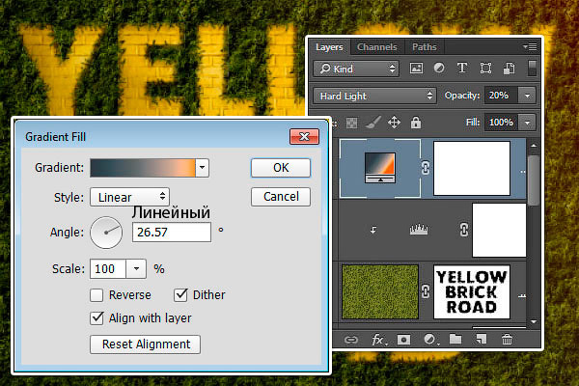This screenshot has height=386, width=579.
Task: Click Levels layer mask link icon
Action: 464,230
